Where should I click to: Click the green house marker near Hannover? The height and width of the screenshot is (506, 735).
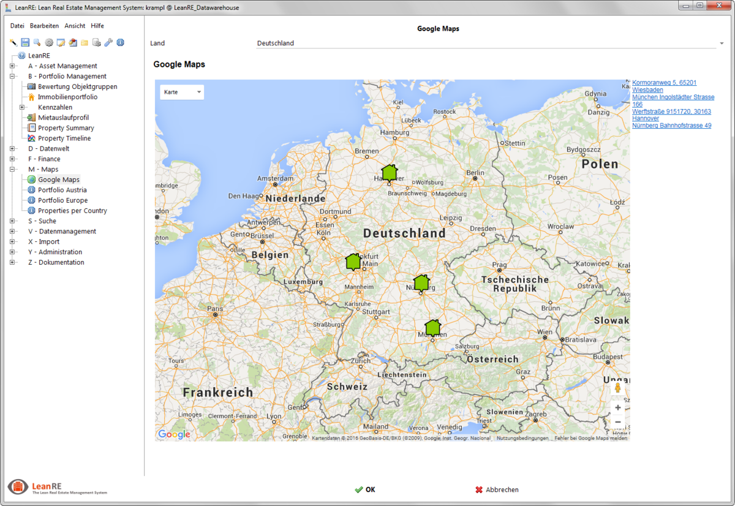tap(390, 172)
